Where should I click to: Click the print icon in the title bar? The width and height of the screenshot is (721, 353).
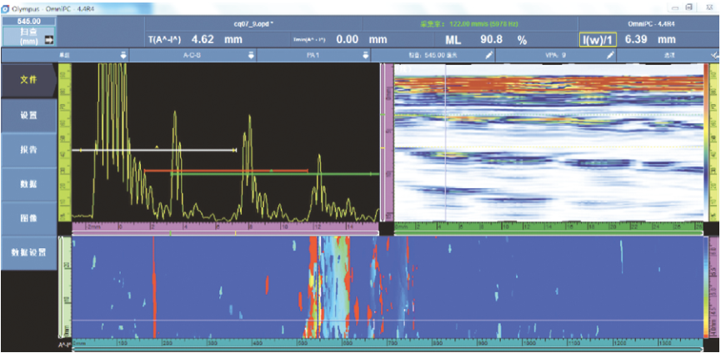[x=688, y=6]
